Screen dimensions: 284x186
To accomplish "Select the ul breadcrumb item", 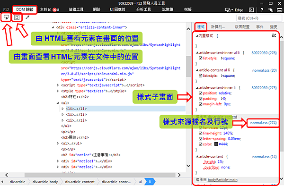I will [x=140, y=182].
